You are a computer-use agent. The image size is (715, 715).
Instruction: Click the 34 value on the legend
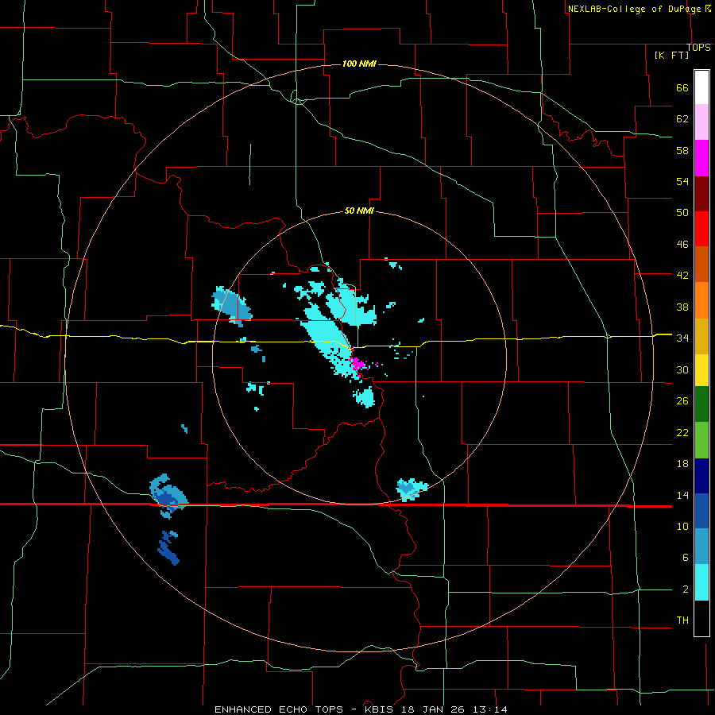pos(682,338)
